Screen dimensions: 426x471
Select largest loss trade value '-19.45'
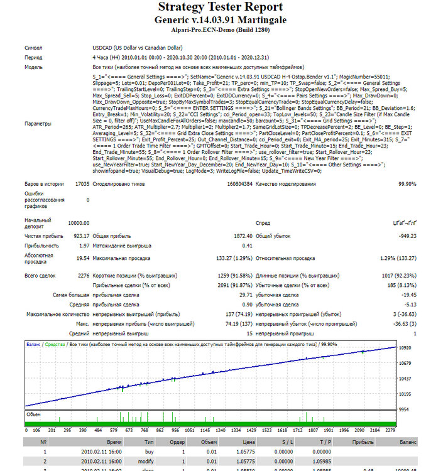point(409,295)
